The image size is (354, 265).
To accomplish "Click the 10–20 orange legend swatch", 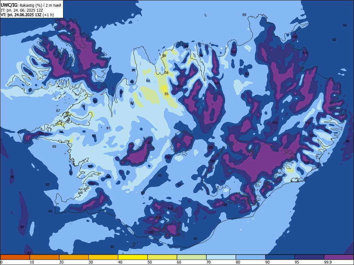I will coord(45,257).
